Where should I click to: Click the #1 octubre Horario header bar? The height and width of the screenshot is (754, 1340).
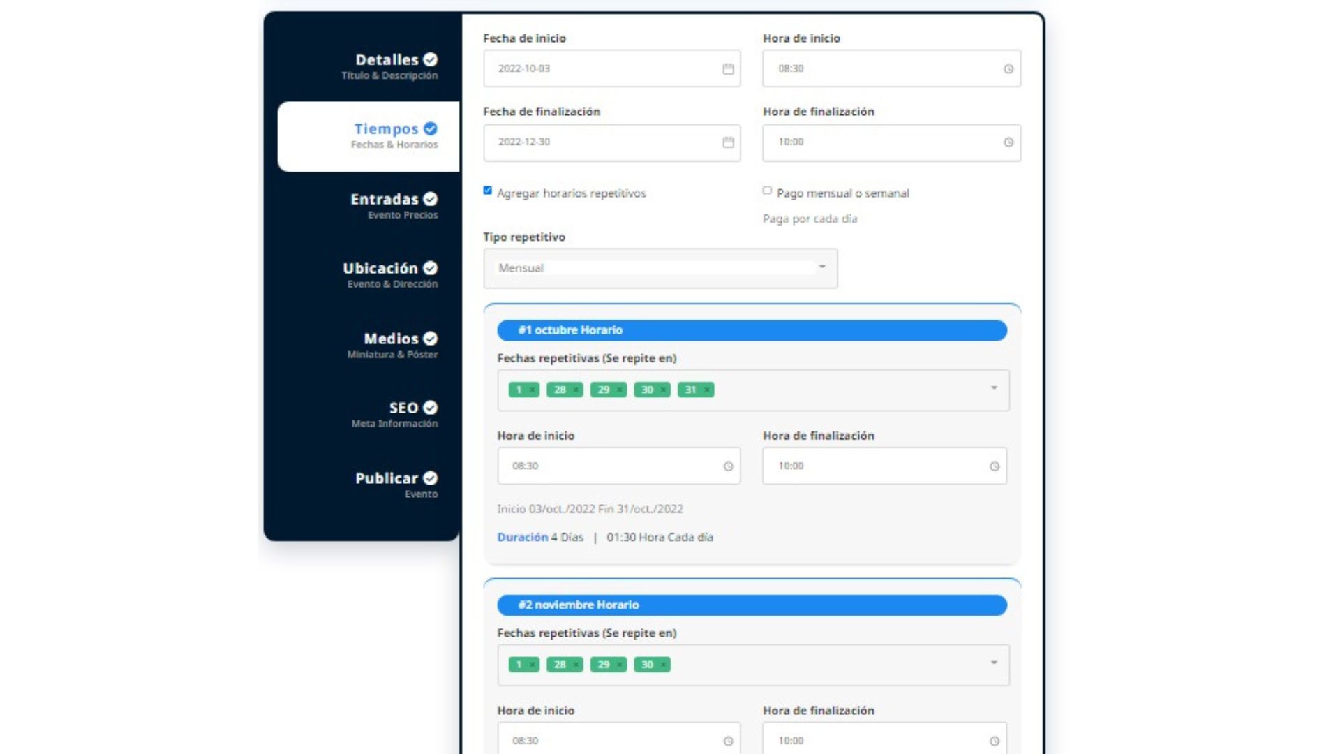tap(752, 330)
